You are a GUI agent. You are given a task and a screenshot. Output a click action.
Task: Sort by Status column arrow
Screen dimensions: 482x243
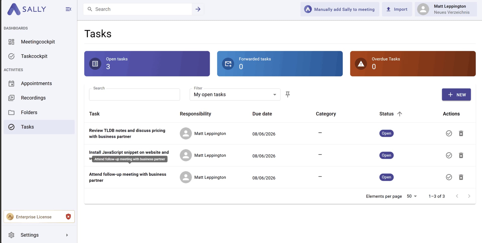[x=400, y=114]
